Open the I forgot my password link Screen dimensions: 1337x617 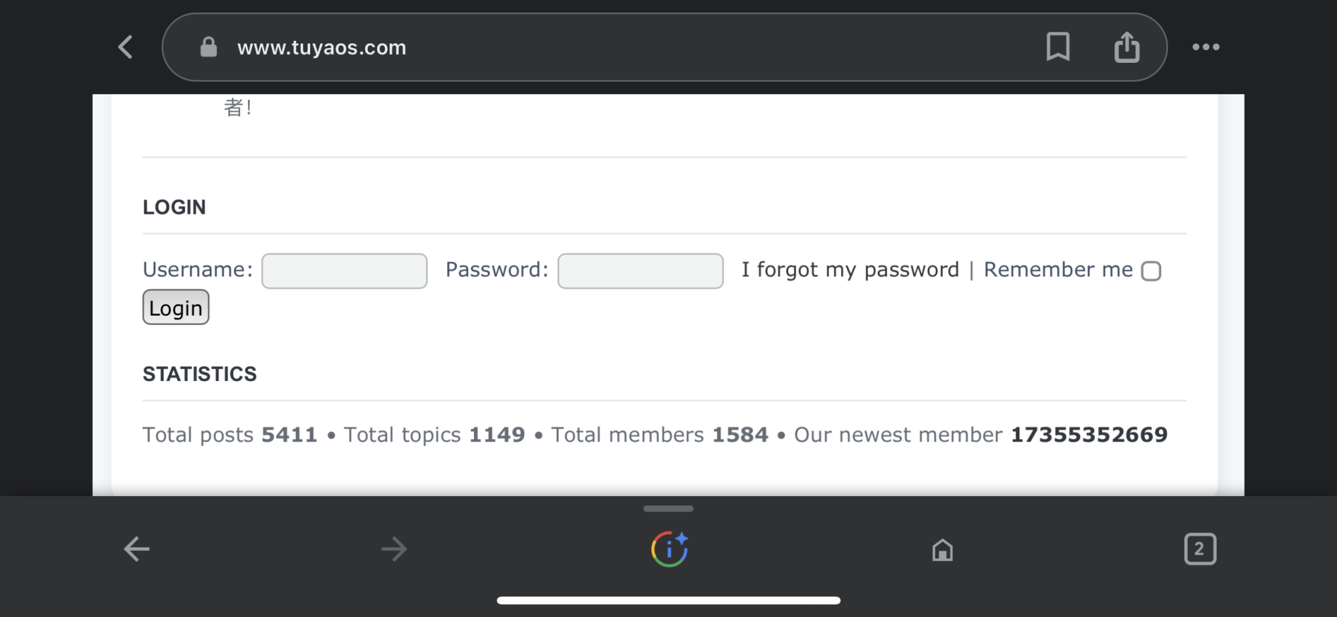850,269
